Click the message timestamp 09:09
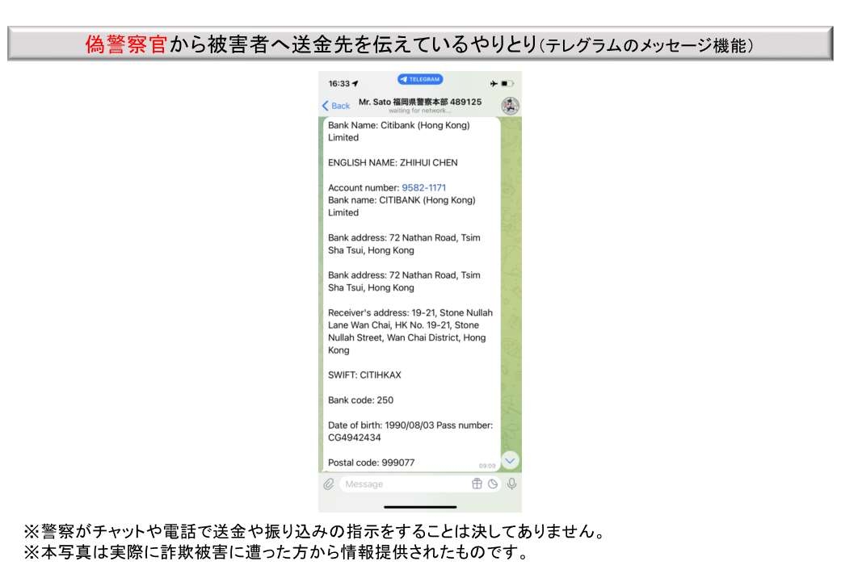The image size is (841, 582). (486, 466)
